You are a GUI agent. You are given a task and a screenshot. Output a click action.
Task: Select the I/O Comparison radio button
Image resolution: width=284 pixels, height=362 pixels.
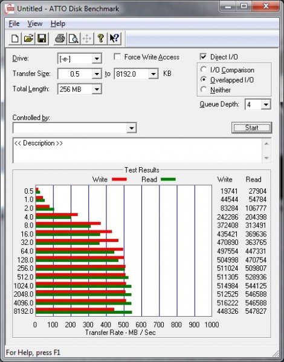click(x=204, y=69)
